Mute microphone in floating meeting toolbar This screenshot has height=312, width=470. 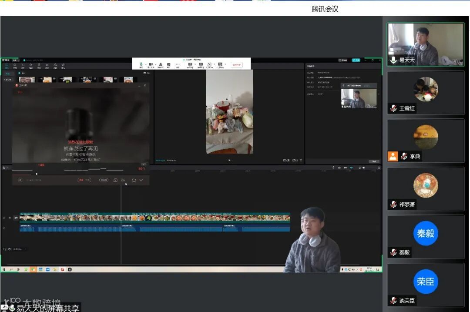141,65
